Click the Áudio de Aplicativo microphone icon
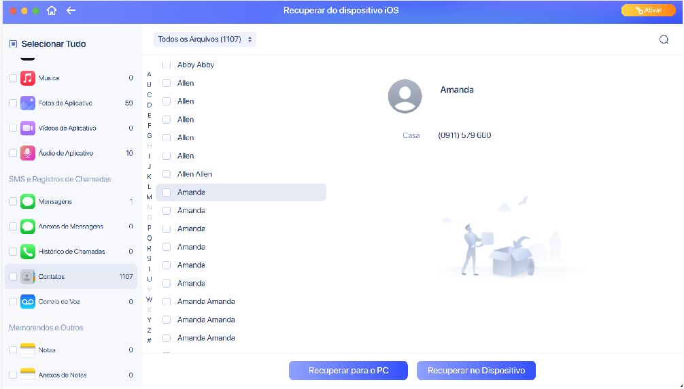The image size is (684, 389). pos(28,153)
